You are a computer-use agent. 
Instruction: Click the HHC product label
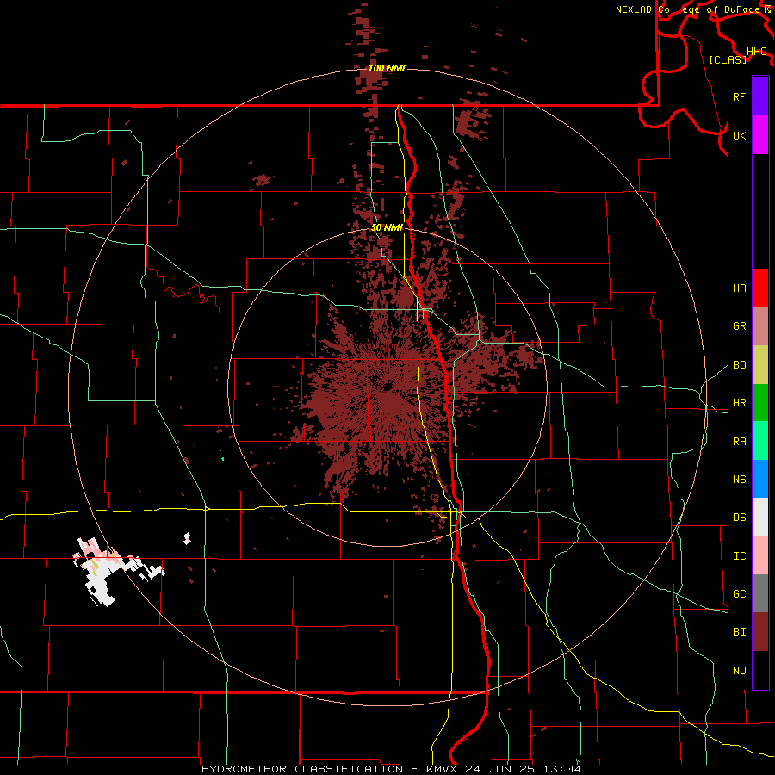pyautogui.click(x=756, y=52)
